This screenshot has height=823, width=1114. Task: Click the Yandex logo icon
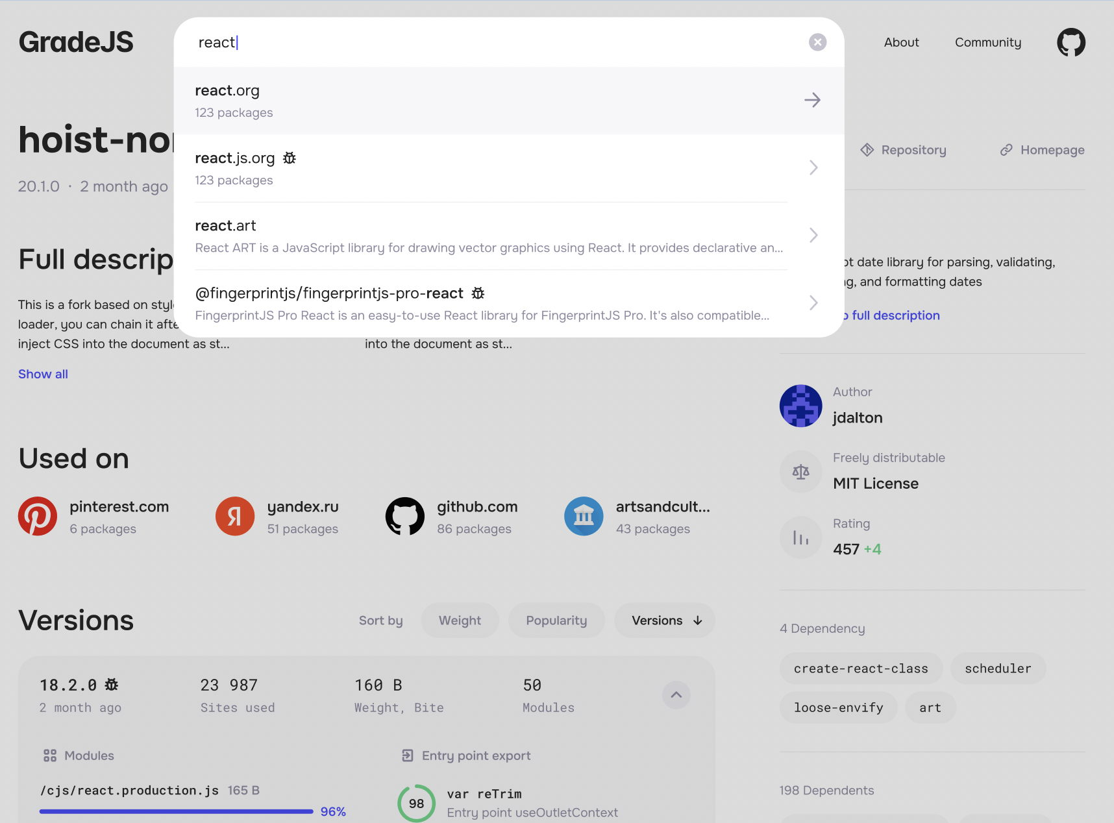[x=235, y=516]
